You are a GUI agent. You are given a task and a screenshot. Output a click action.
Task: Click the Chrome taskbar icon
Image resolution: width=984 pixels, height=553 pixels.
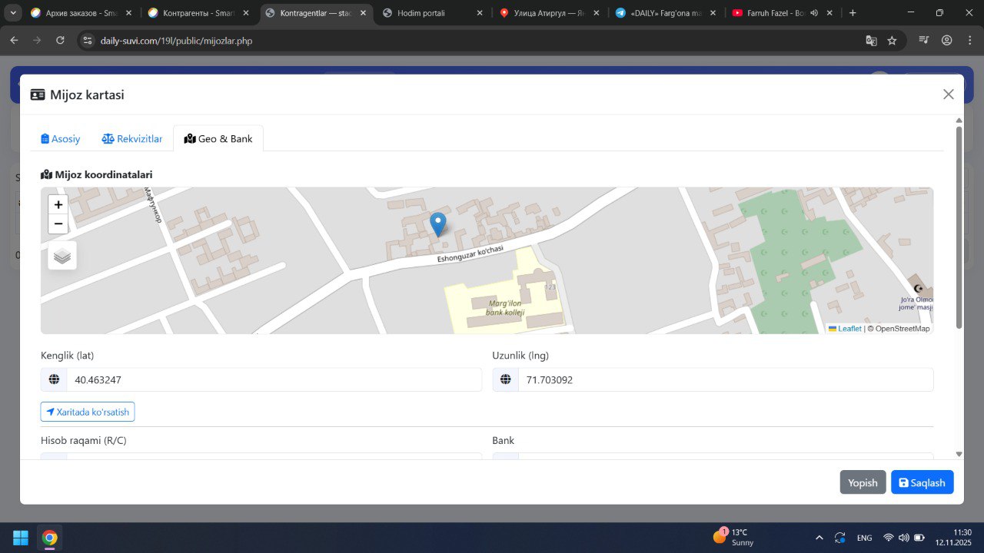50,538
